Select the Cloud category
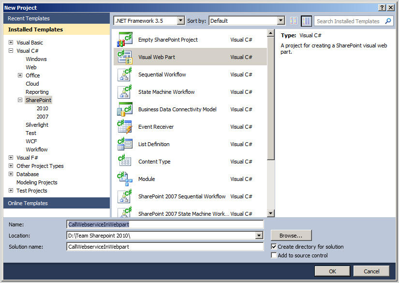The image size is (399, 283). coord(32,84)
